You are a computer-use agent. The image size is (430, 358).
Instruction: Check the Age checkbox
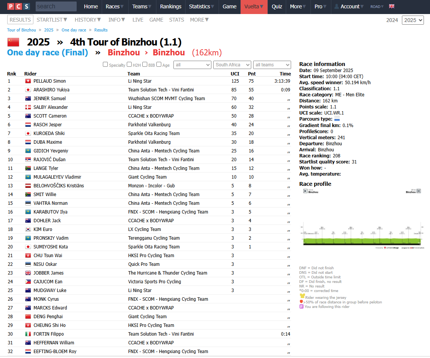coord(159,64)
